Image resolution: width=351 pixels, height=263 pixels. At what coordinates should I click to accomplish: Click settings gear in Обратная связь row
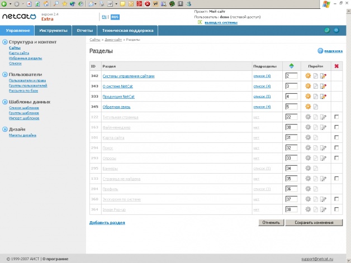coord(307,107)
